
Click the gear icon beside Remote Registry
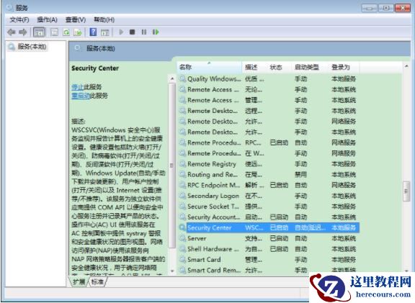click(x=182, y=164)
